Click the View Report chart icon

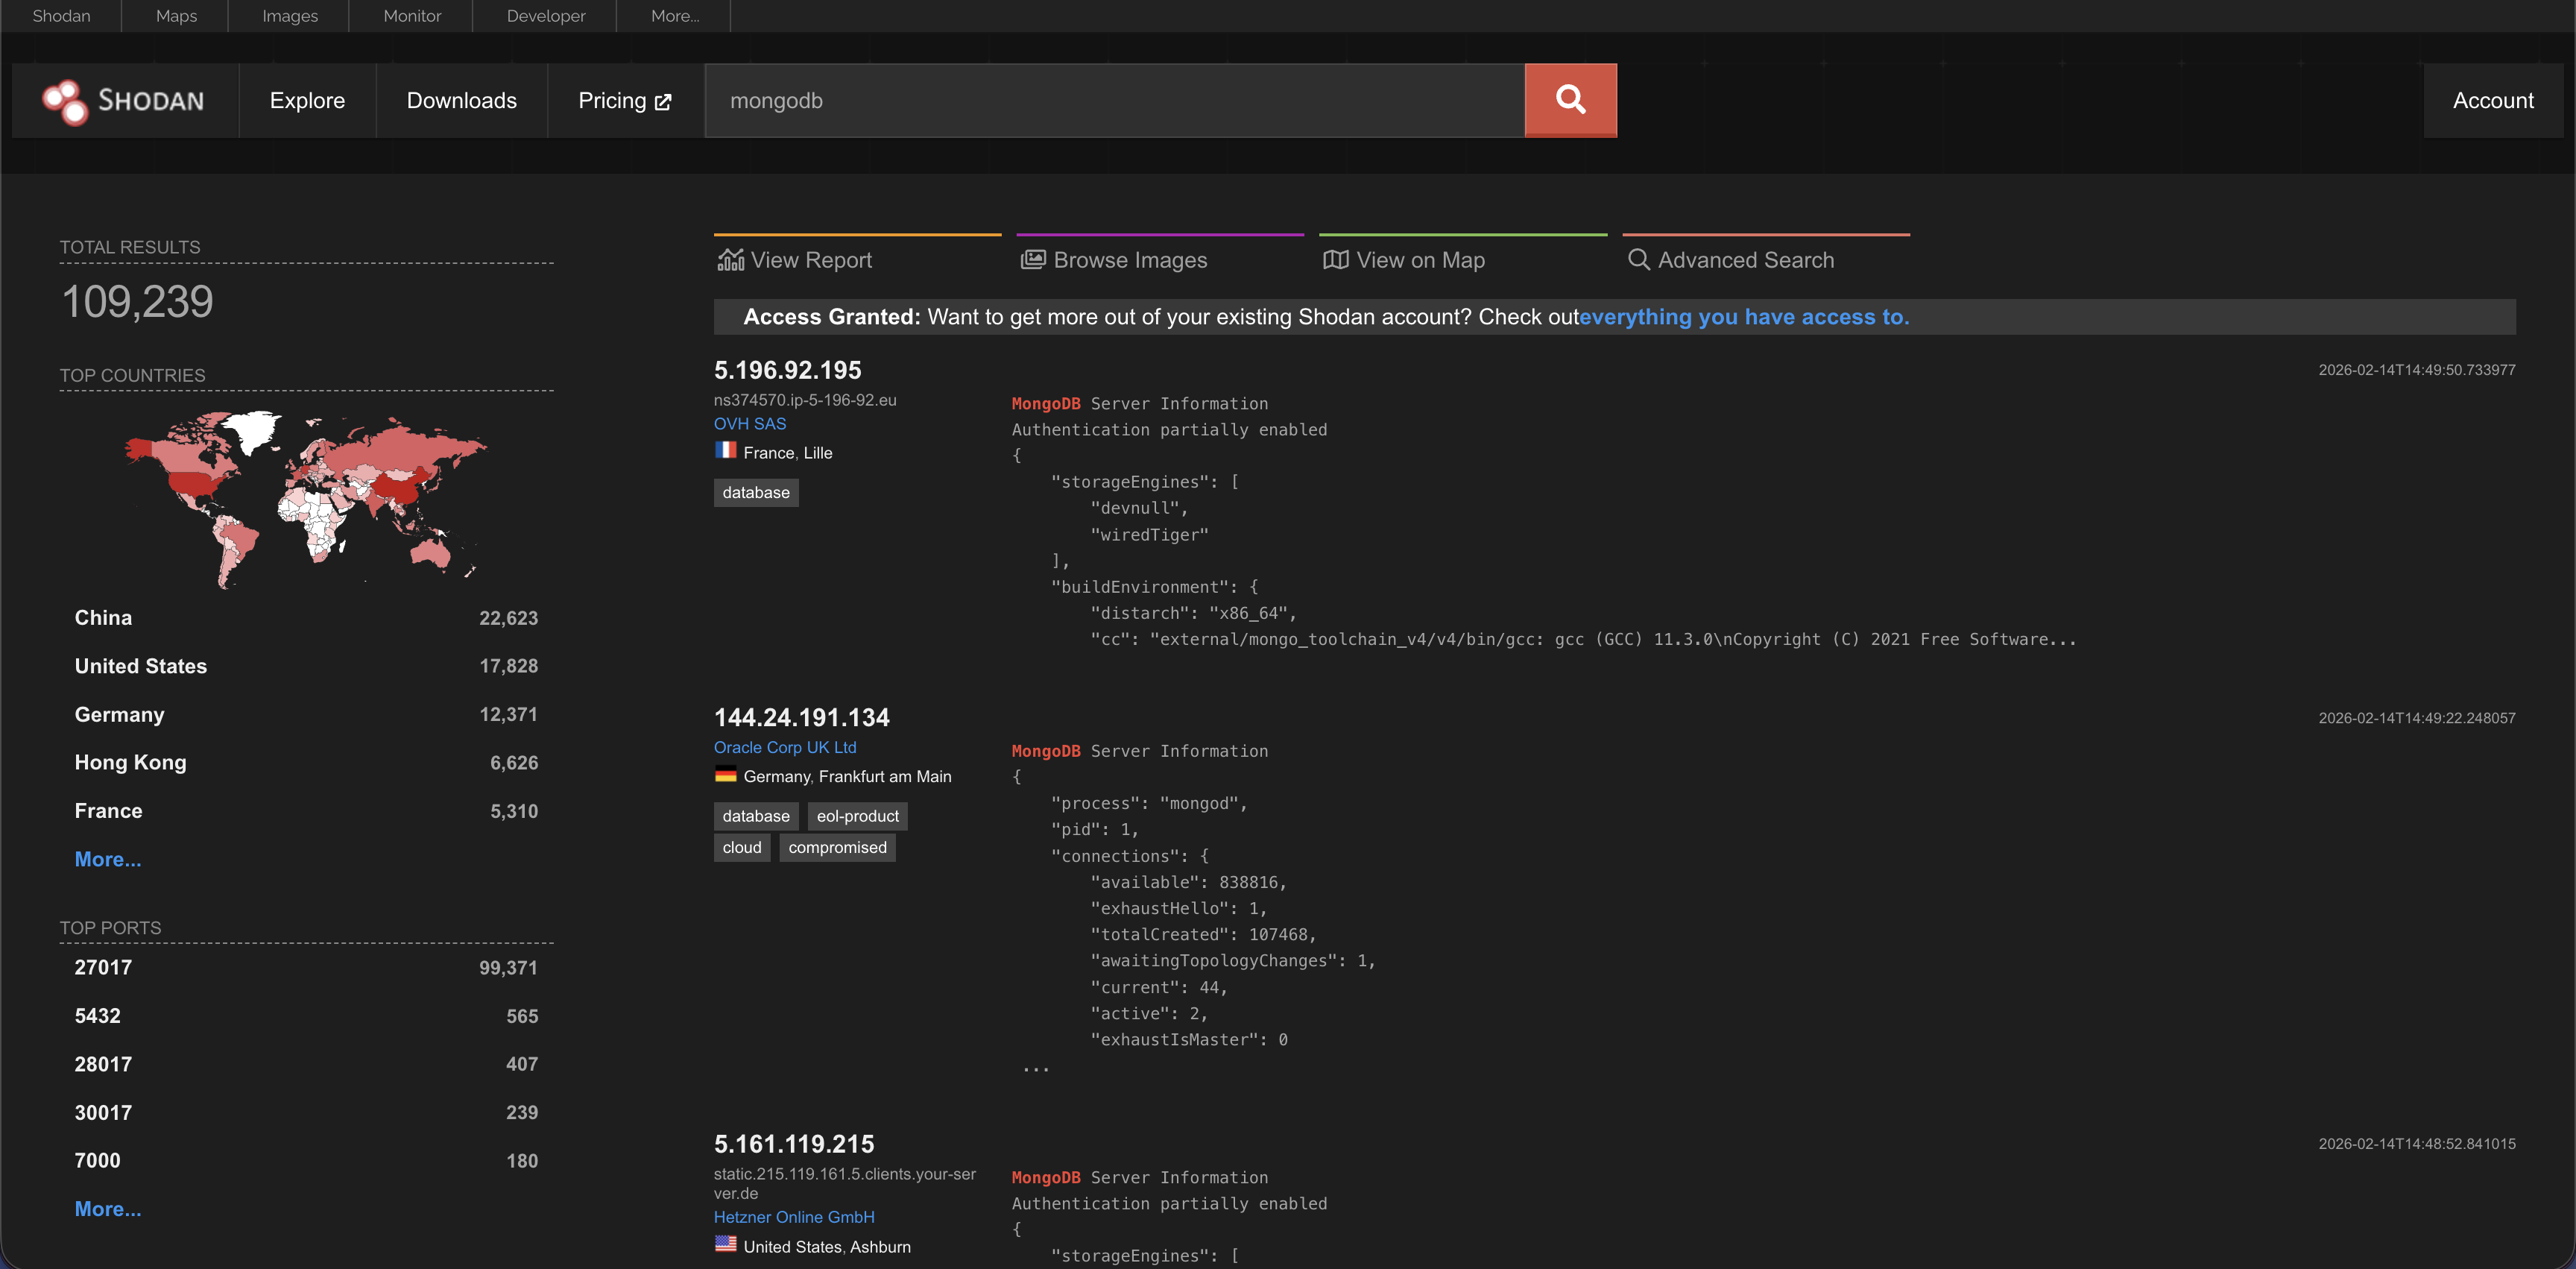click(x=730, y=260)
